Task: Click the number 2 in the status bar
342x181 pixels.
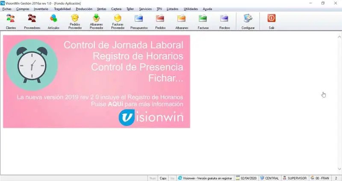Action: (x=336, y=178)
